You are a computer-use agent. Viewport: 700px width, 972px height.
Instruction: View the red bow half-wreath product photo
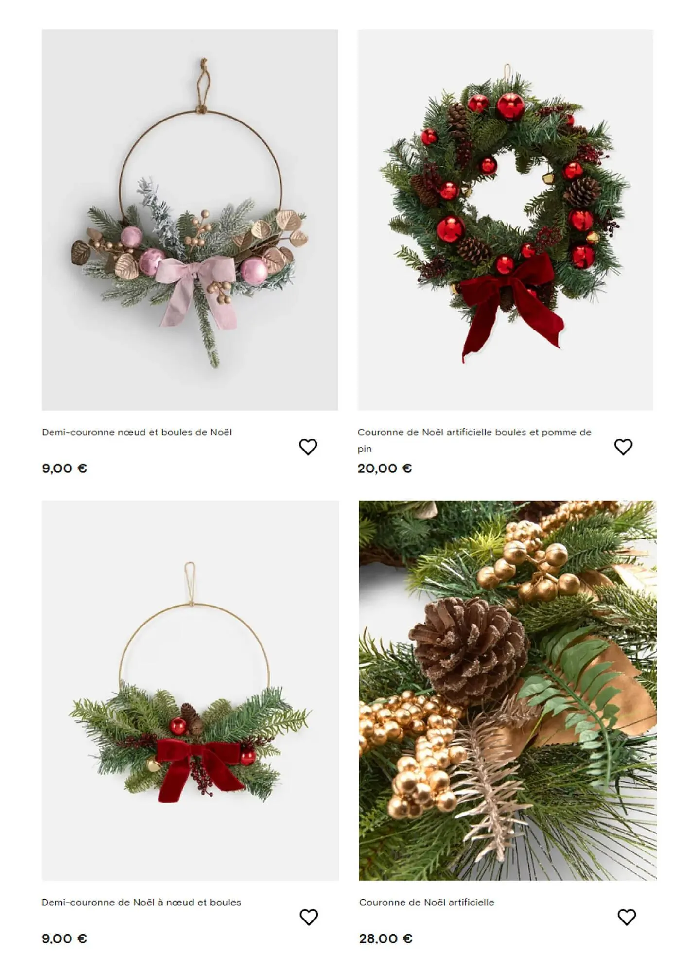[x=190, y=690]
